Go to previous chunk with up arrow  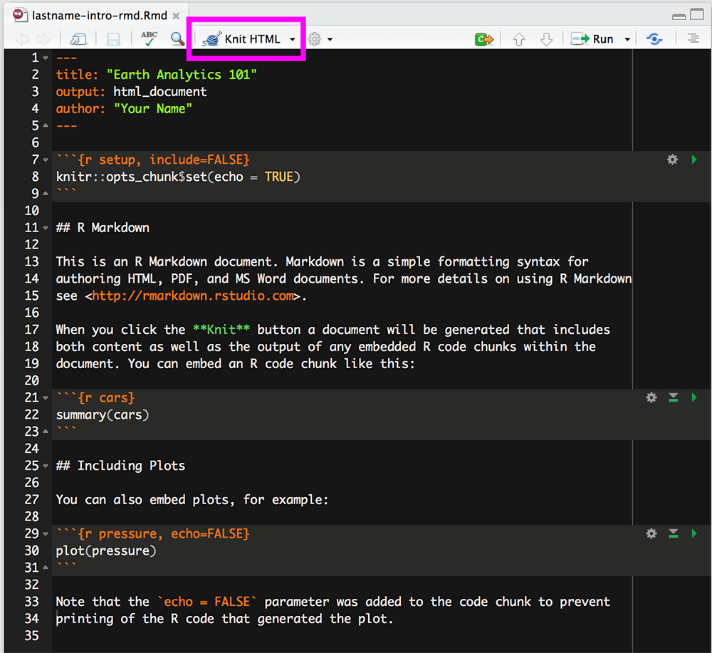click(x=519, y=39)
